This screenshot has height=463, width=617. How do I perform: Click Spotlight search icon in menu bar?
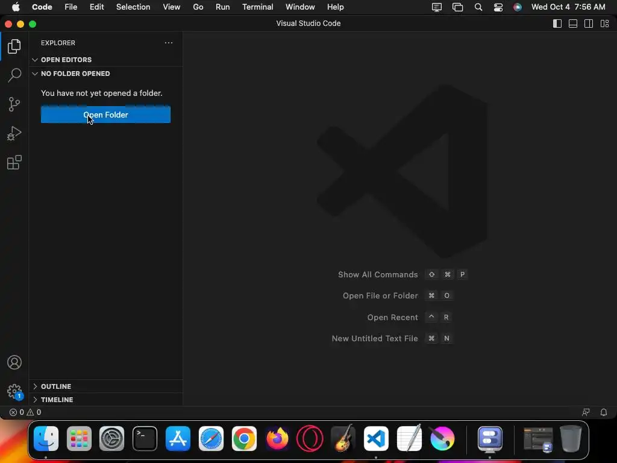478,7
